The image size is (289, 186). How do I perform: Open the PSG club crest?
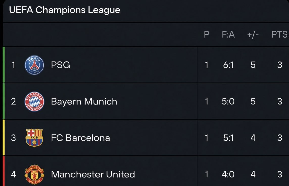click(x=34, y=65)
